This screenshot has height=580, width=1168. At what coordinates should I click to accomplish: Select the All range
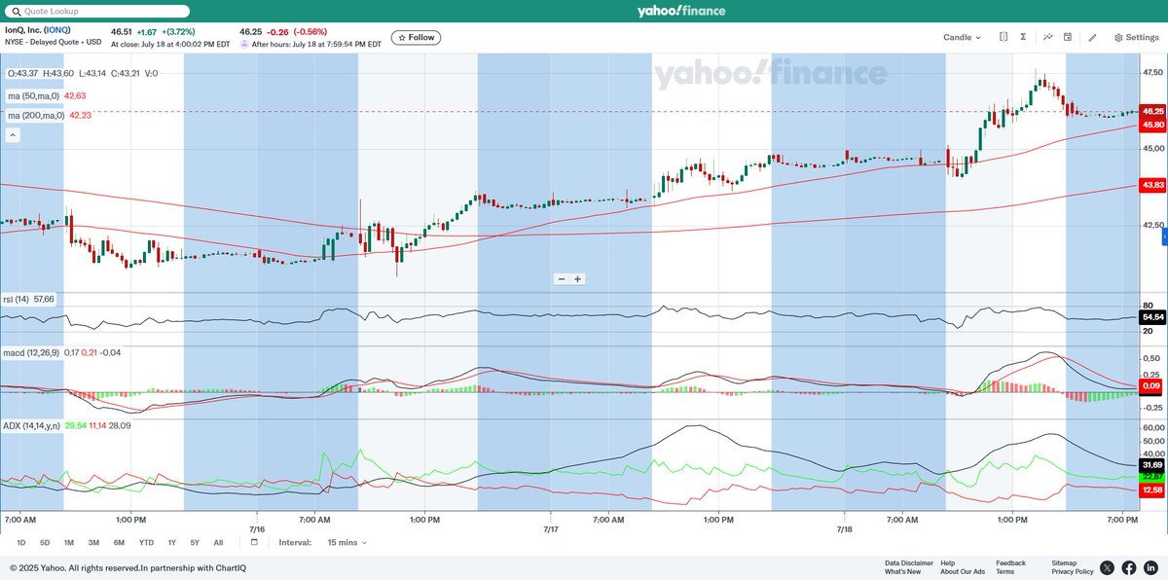pyautogui.click(x=218, y=542)
